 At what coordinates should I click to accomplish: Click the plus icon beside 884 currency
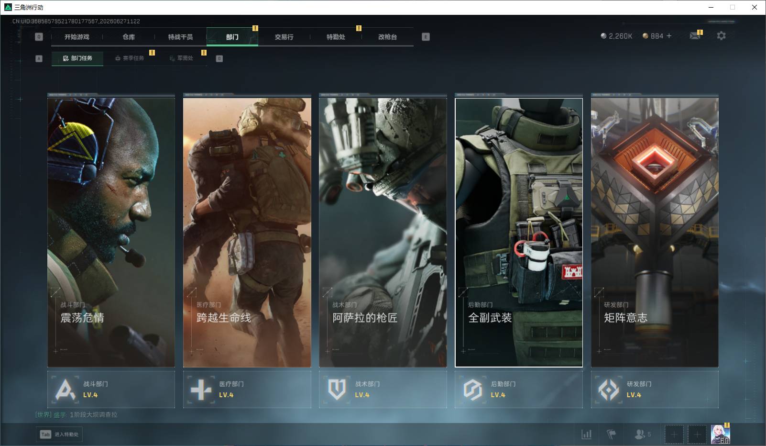669,36
